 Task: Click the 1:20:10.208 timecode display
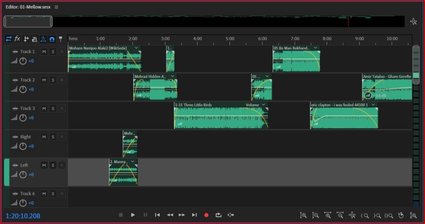(x=23, y=216)
